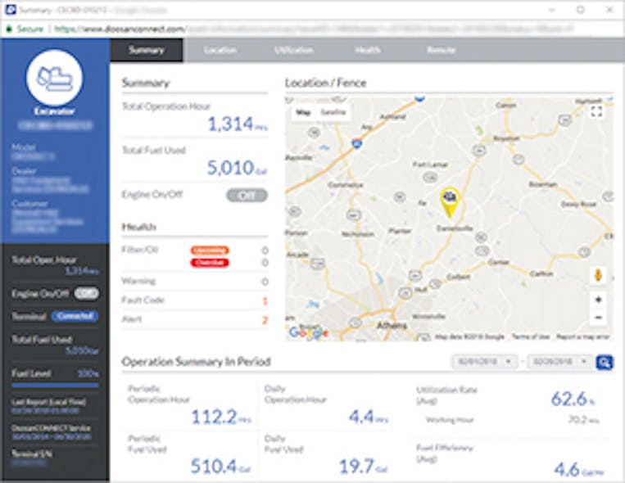Open the end date dropdown
The width and height of the screenshot is (625, 483).
coord(560,362)
